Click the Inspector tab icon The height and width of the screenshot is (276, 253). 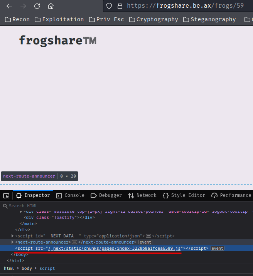[x=19, y=196]
